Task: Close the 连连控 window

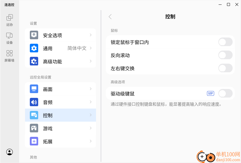Action: 237,4
